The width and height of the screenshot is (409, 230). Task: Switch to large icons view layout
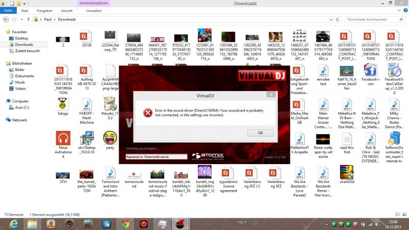404,214
